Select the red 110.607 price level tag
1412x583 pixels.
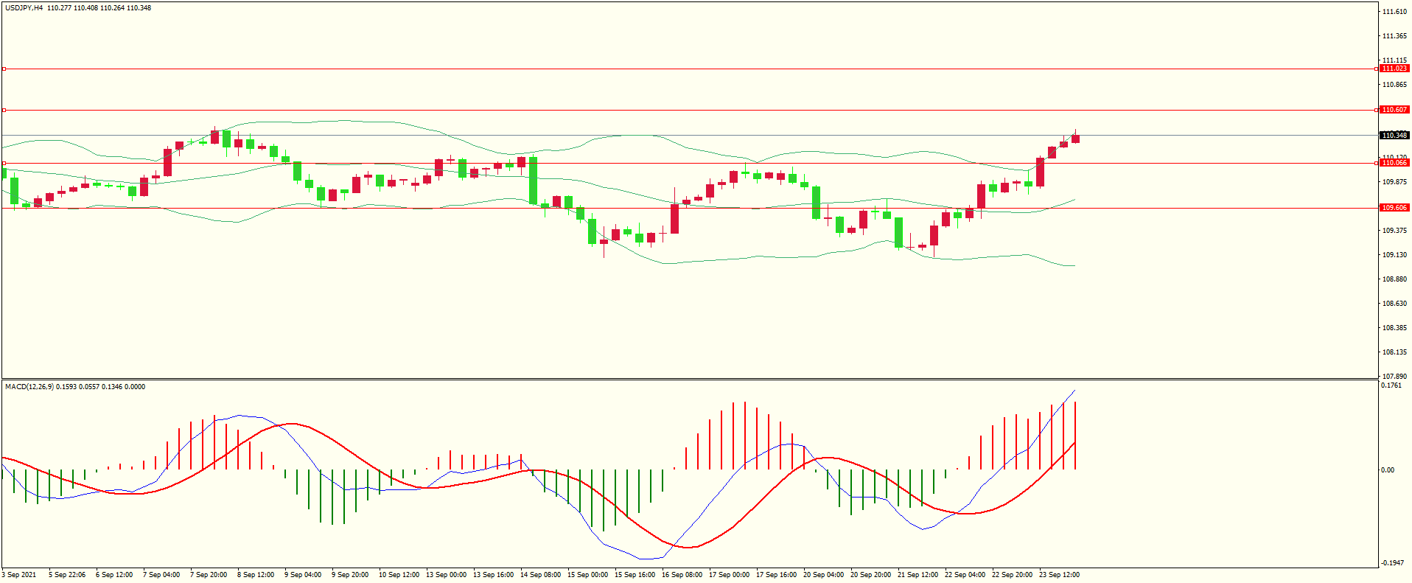tap(1394, 110)
